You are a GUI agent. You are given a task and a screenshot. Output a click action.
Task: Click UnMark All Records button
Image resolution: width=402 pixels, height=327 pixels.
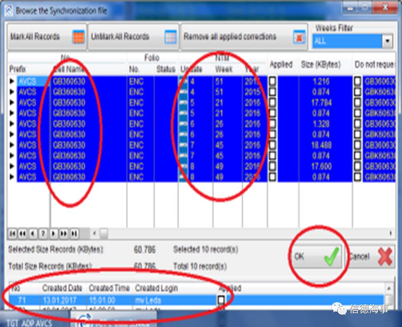click(x=133, y=37)
